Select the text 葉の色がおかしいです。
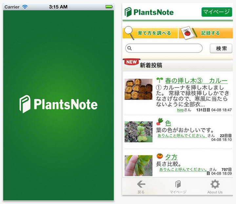The height and width of the screenshot is (204, 236). tap(185, 130)
